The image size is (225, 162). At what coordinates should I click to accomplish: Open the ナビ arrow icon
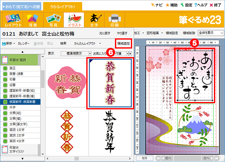[153, 5]
